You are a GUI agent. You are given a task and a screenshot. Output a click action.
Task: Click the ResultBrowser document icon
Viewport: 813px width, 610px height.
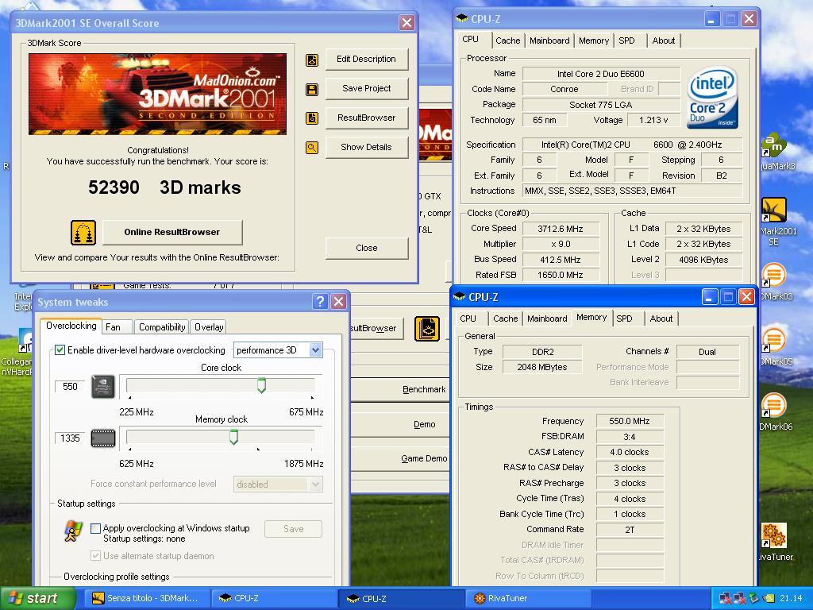pyautogui.click(x=312, y=119)
